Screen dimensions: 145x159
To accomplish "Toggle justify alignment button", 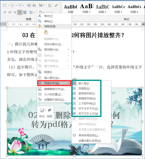I will 20,12.
